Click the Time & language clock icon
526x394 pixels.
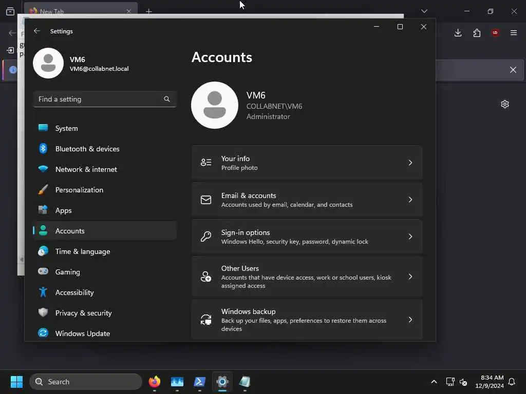click(x=43, y=251)
